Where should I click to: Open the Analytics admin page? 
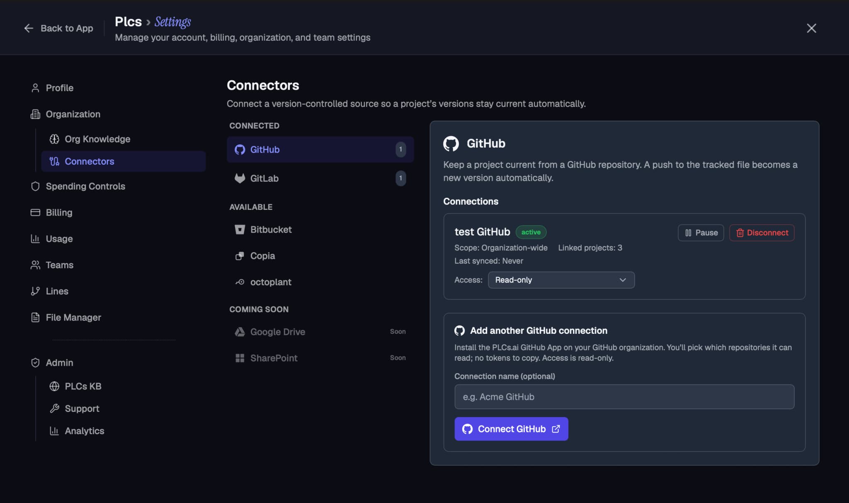pyautogui.click(x=84, y=431)
